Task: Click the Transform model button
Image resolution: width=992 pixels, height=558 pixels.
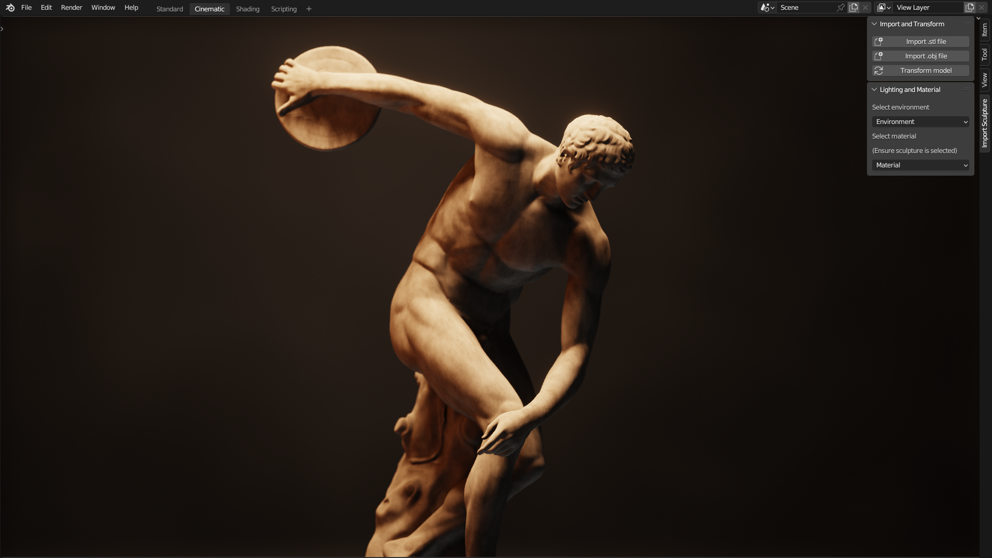Action: click(921, 71)
